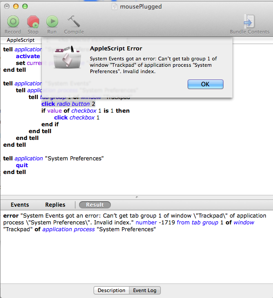This screenshot has width=273, height=298.
Task: Click the Script Editor icon in error dialog
Action: [67, 57]
